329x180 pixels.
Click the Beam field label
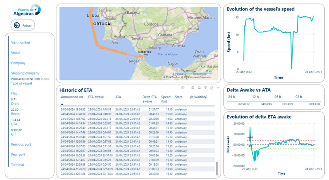(x=15, y=114)
